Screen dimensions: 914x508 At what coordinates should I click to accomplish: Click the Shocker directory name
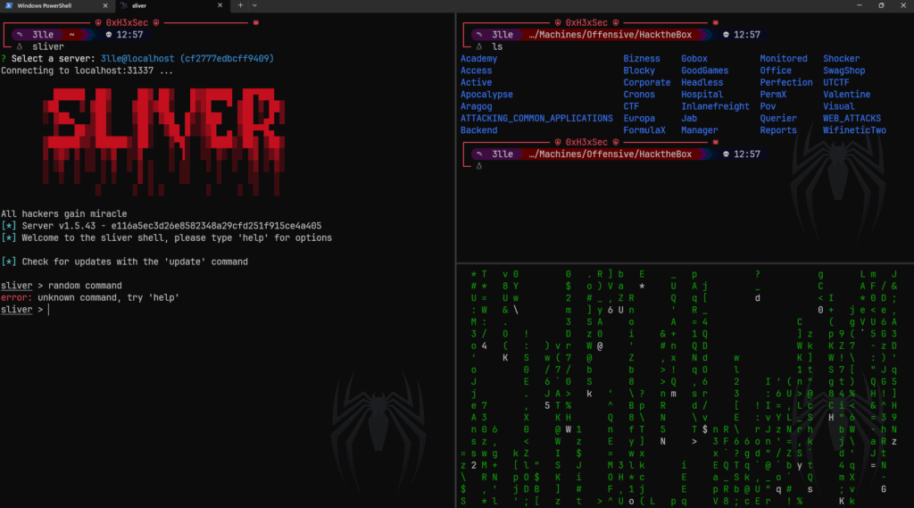(x=841, y=58)
